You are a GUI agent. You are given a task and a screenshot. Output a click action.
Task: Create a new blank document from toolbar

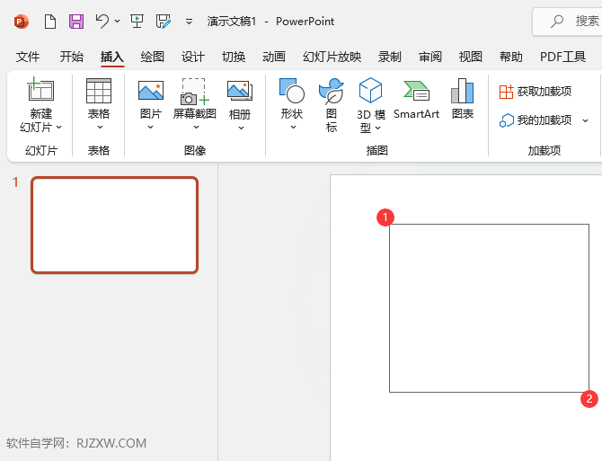click(x=50, y=21)
